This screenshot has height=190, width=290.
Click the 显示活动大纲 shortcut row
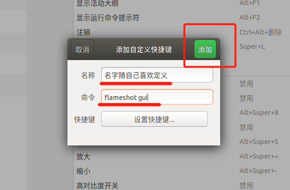point(182,3)
